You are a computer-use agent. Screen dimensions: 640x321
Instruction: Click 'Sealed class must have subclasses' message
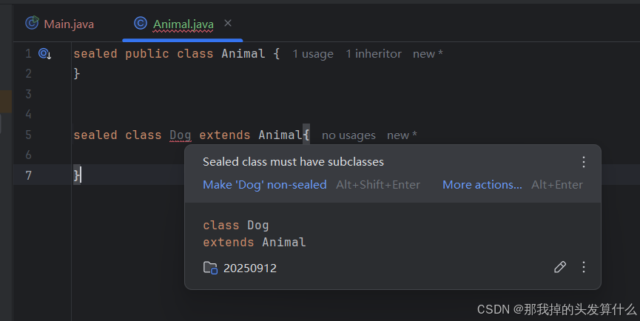[293, 162]
